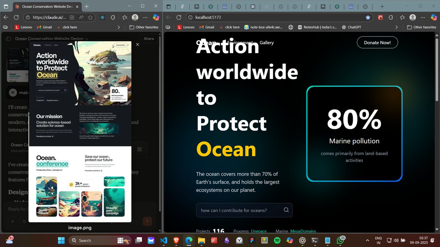View site information for localhost:5173
Image resolution: width=440 pixels, height=247 pixels.
[x=190, y=17]
